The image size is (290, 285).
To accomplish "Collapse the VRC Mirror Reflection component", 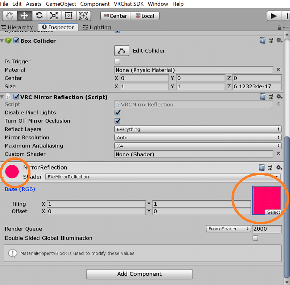I will coord(2,97).
